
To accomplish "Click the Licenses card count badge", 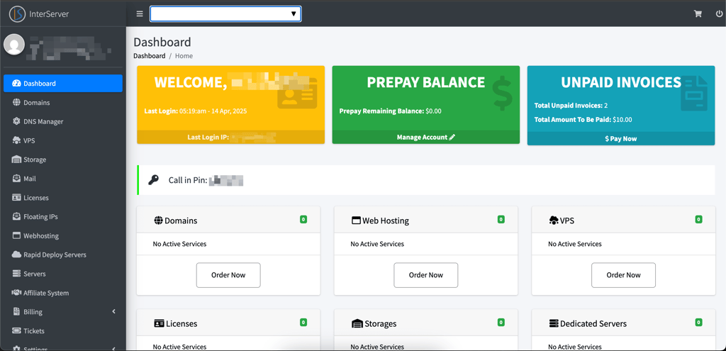I will tap(303, 323).
